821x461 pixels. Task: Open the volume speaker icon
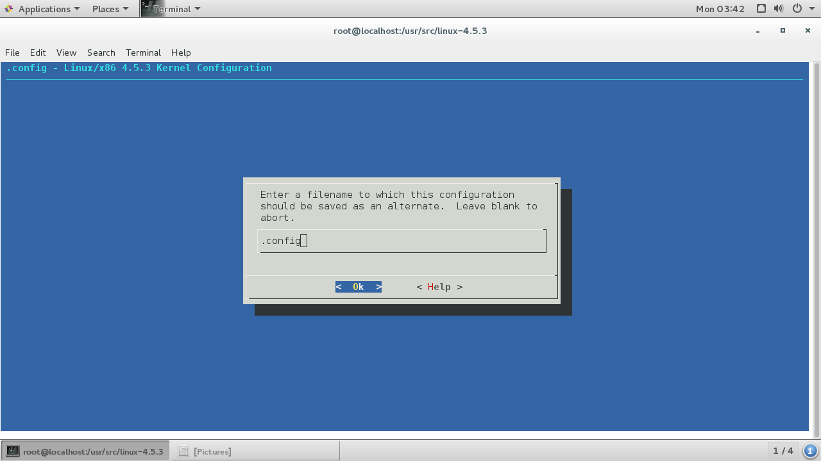(x=779, y=9)
